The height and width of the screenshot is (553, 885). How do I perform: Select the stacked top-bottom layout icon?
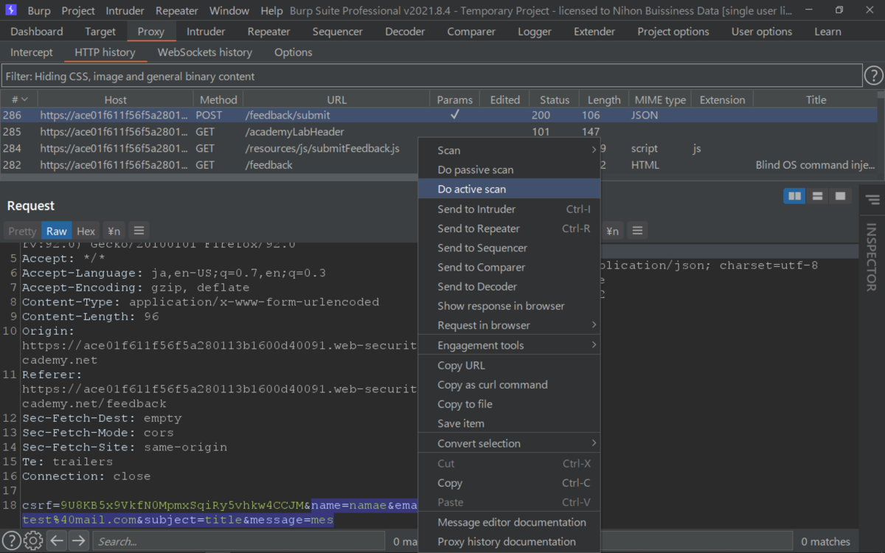[817, 196]
